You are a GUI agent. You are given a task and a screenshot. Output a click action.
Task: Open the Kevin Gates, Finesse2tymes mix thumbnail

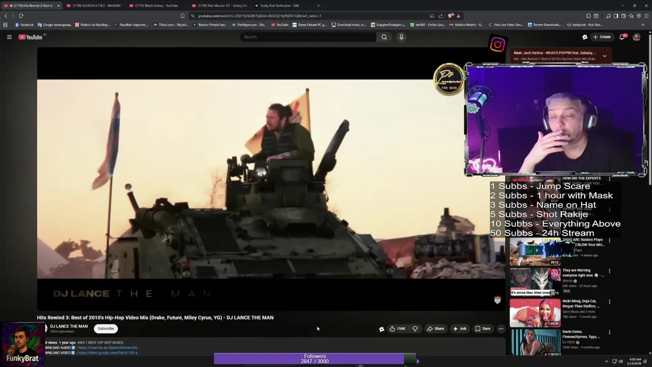point(535,343)
